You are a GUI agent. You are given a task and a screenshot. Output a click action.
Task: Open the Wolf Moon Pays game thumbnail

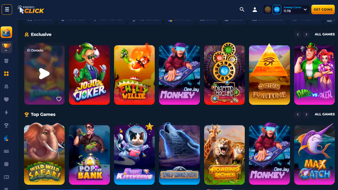click(180, 154)
